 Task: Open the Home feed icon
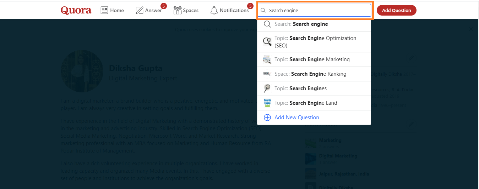(x=104, y=10)
